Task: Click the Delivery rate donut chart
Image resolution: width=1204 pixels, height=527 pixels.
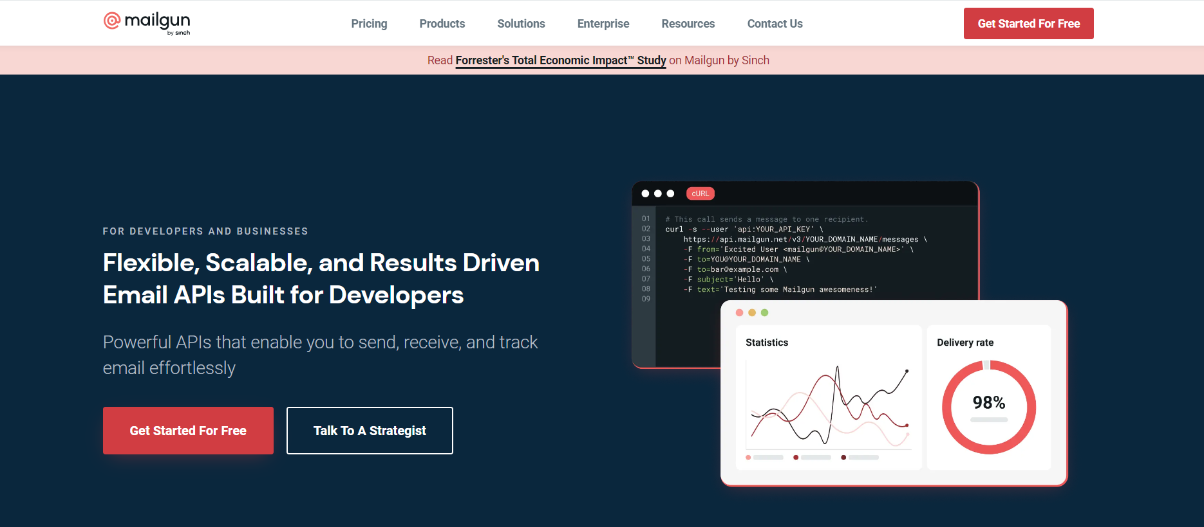Action: [x=989, y=407]
